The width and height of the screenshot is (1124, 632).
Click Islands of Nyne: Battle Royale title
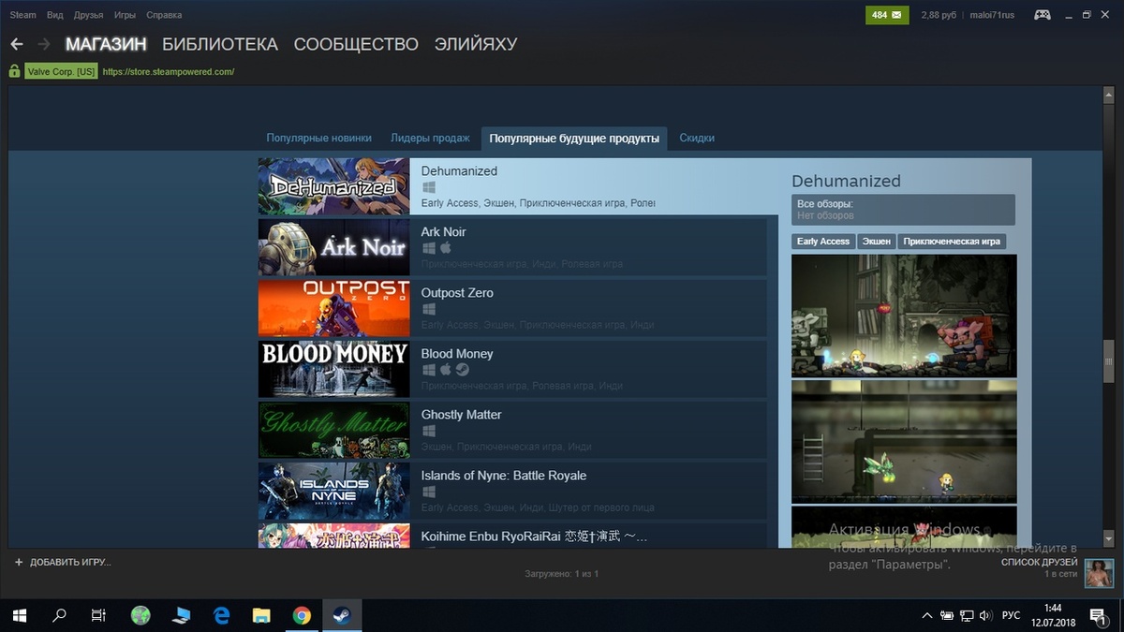tap(504, 476)
